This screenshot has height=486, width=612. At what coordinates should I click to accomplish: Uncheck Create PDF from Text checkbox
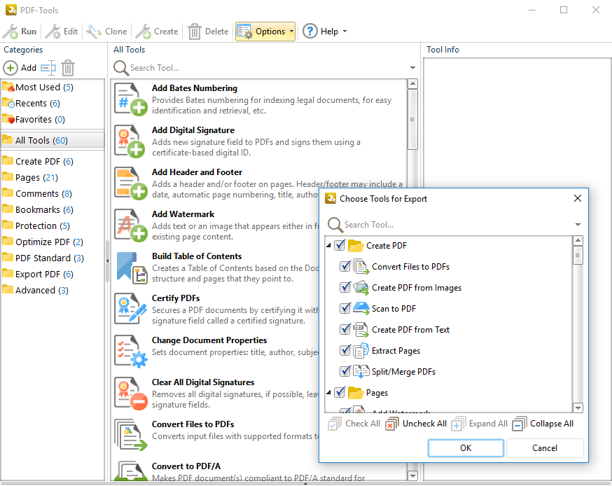tap(345, 329)
